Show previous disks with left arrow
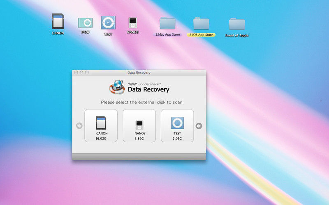This screenshot has width=329, height=205. (x=79, y=126)
